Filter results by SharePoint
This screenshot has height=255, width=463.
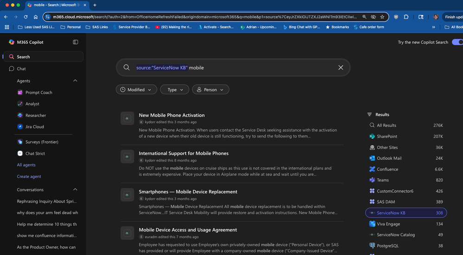click(x=406, y=136)
